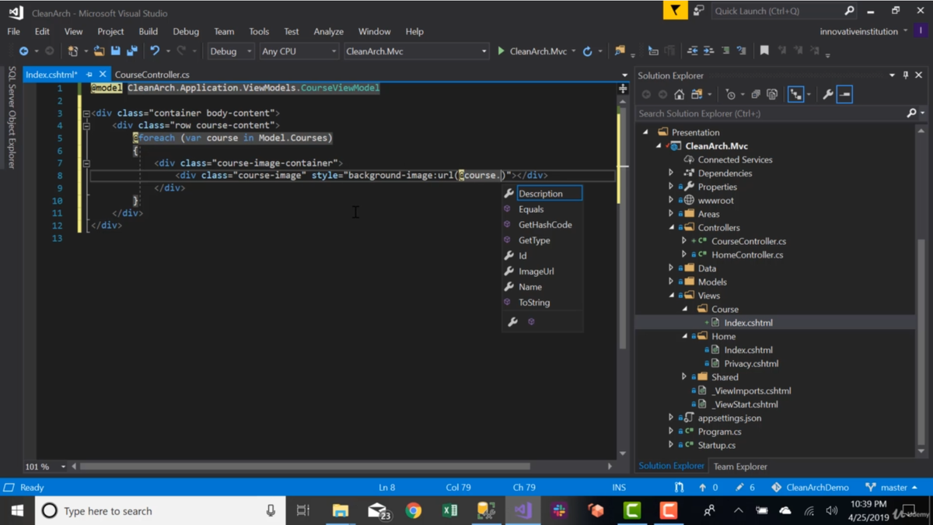Screen dimensions: 933x525
Task: Click the Save icon in the toolbar
Action: [x=116, y=51]
